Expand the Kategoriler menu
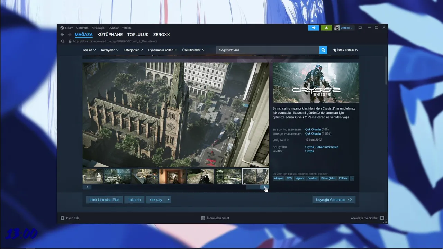 [133, 50]
